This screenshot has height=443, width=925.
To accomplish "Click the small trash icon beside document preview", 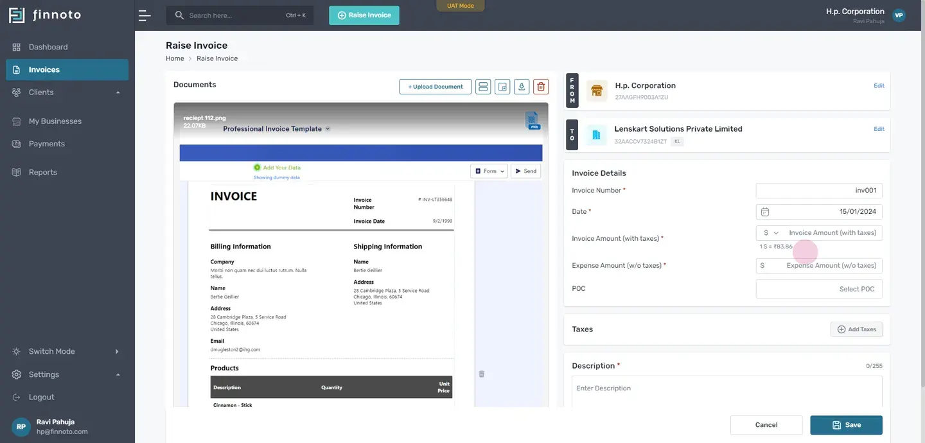I will [x=482, y=374].
